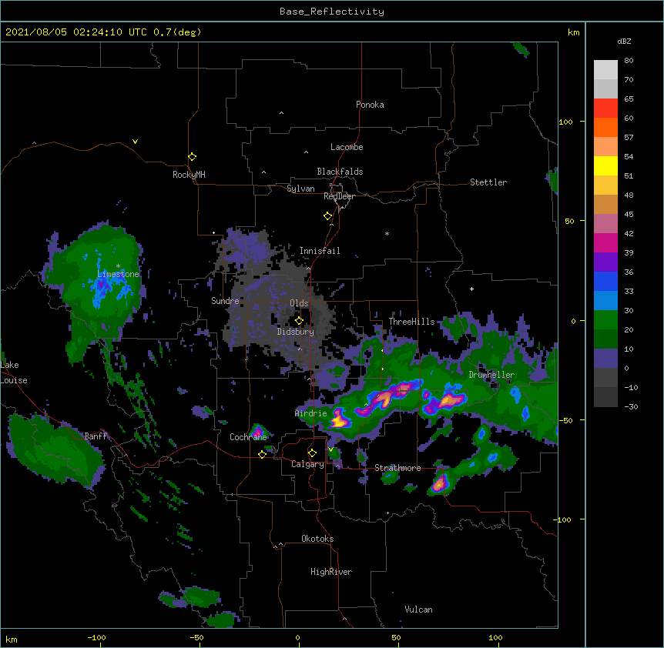
Task: Click the Vulcan town label
Action: [x=418, y=610]
